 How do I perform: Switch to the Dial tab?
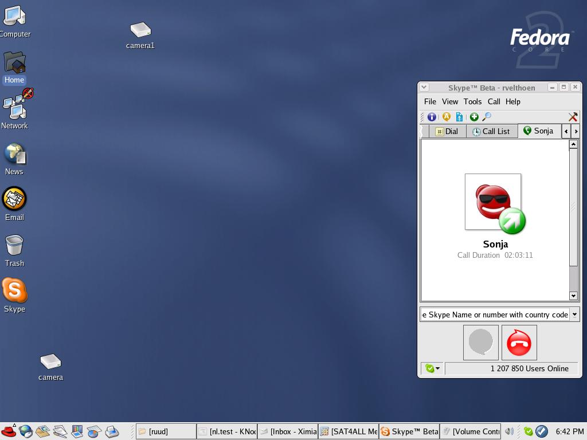pos(447,131)
